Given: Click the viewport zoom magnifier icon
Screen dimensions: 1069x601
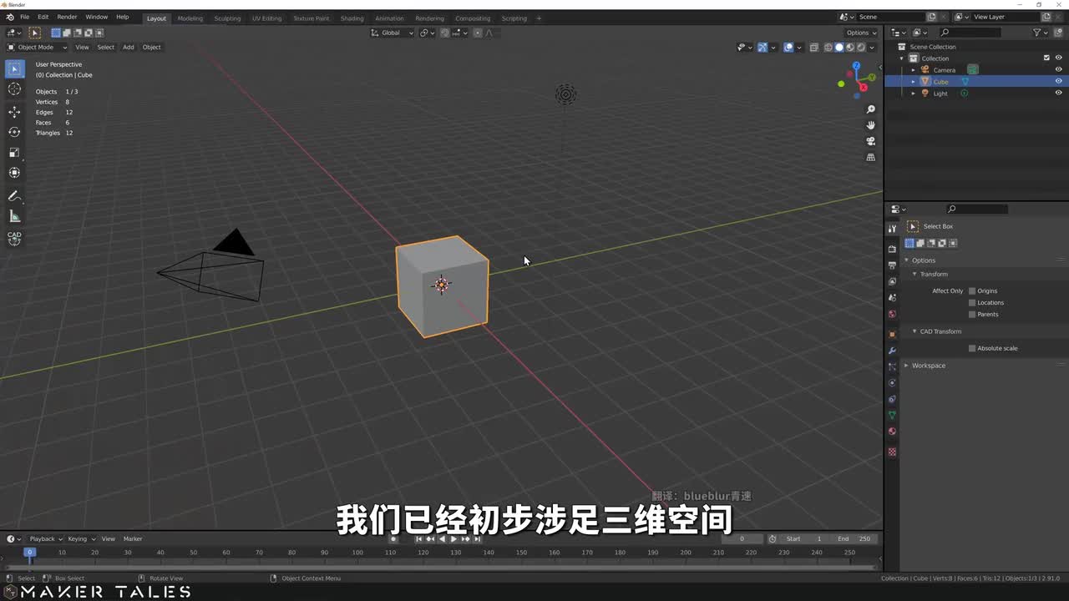Looking at the screenshot, I should [x=870, y=109].
